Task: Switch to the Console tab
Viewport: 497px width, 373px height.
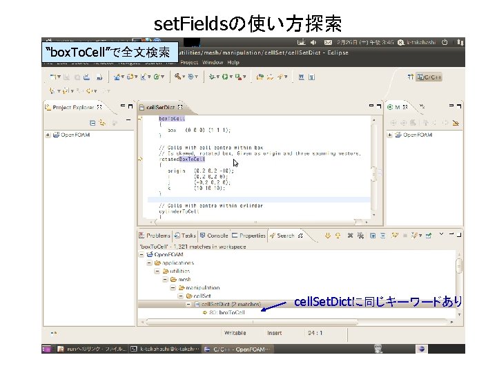Action: pyautogui.click(x=214, y=236)
